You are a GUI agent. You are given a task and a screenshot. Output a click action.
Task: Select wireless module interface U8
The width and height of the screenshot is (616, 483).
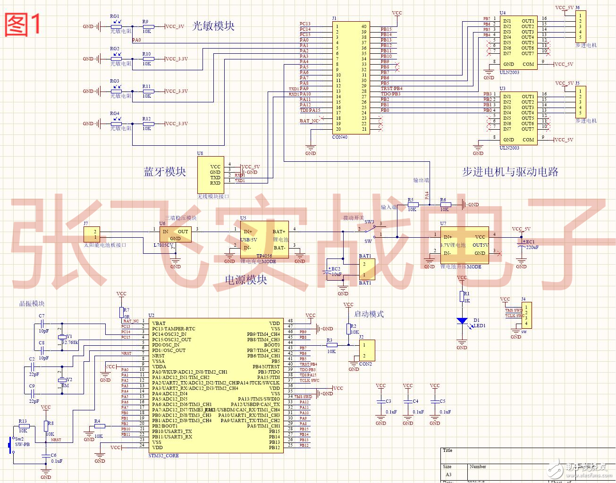tap(210, 175)
